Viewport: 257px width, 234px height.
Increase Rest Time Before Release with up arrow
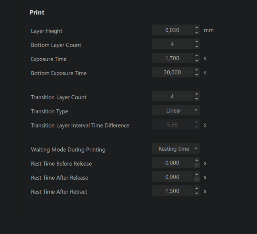coord(197,160)
